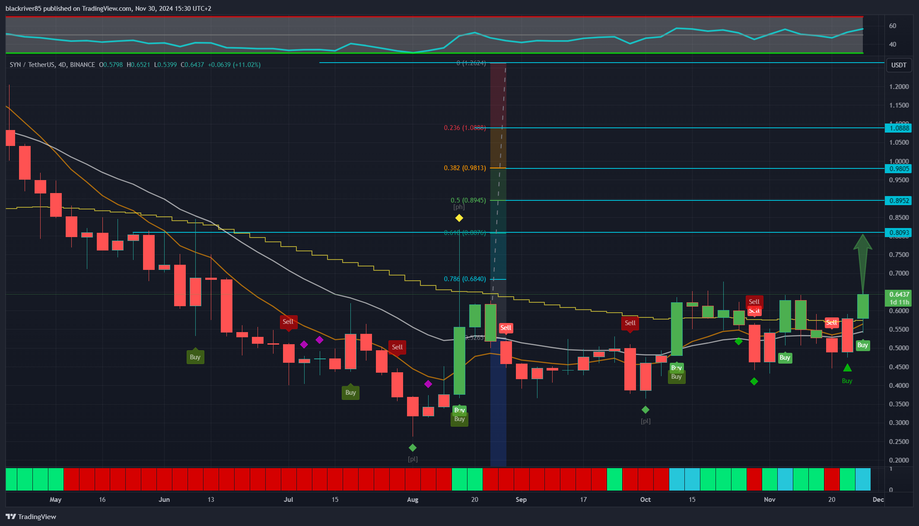Screen dimensions: 919x526
Task: Click the 0.8952 price tag on the axis
Action: coord(898,201)
